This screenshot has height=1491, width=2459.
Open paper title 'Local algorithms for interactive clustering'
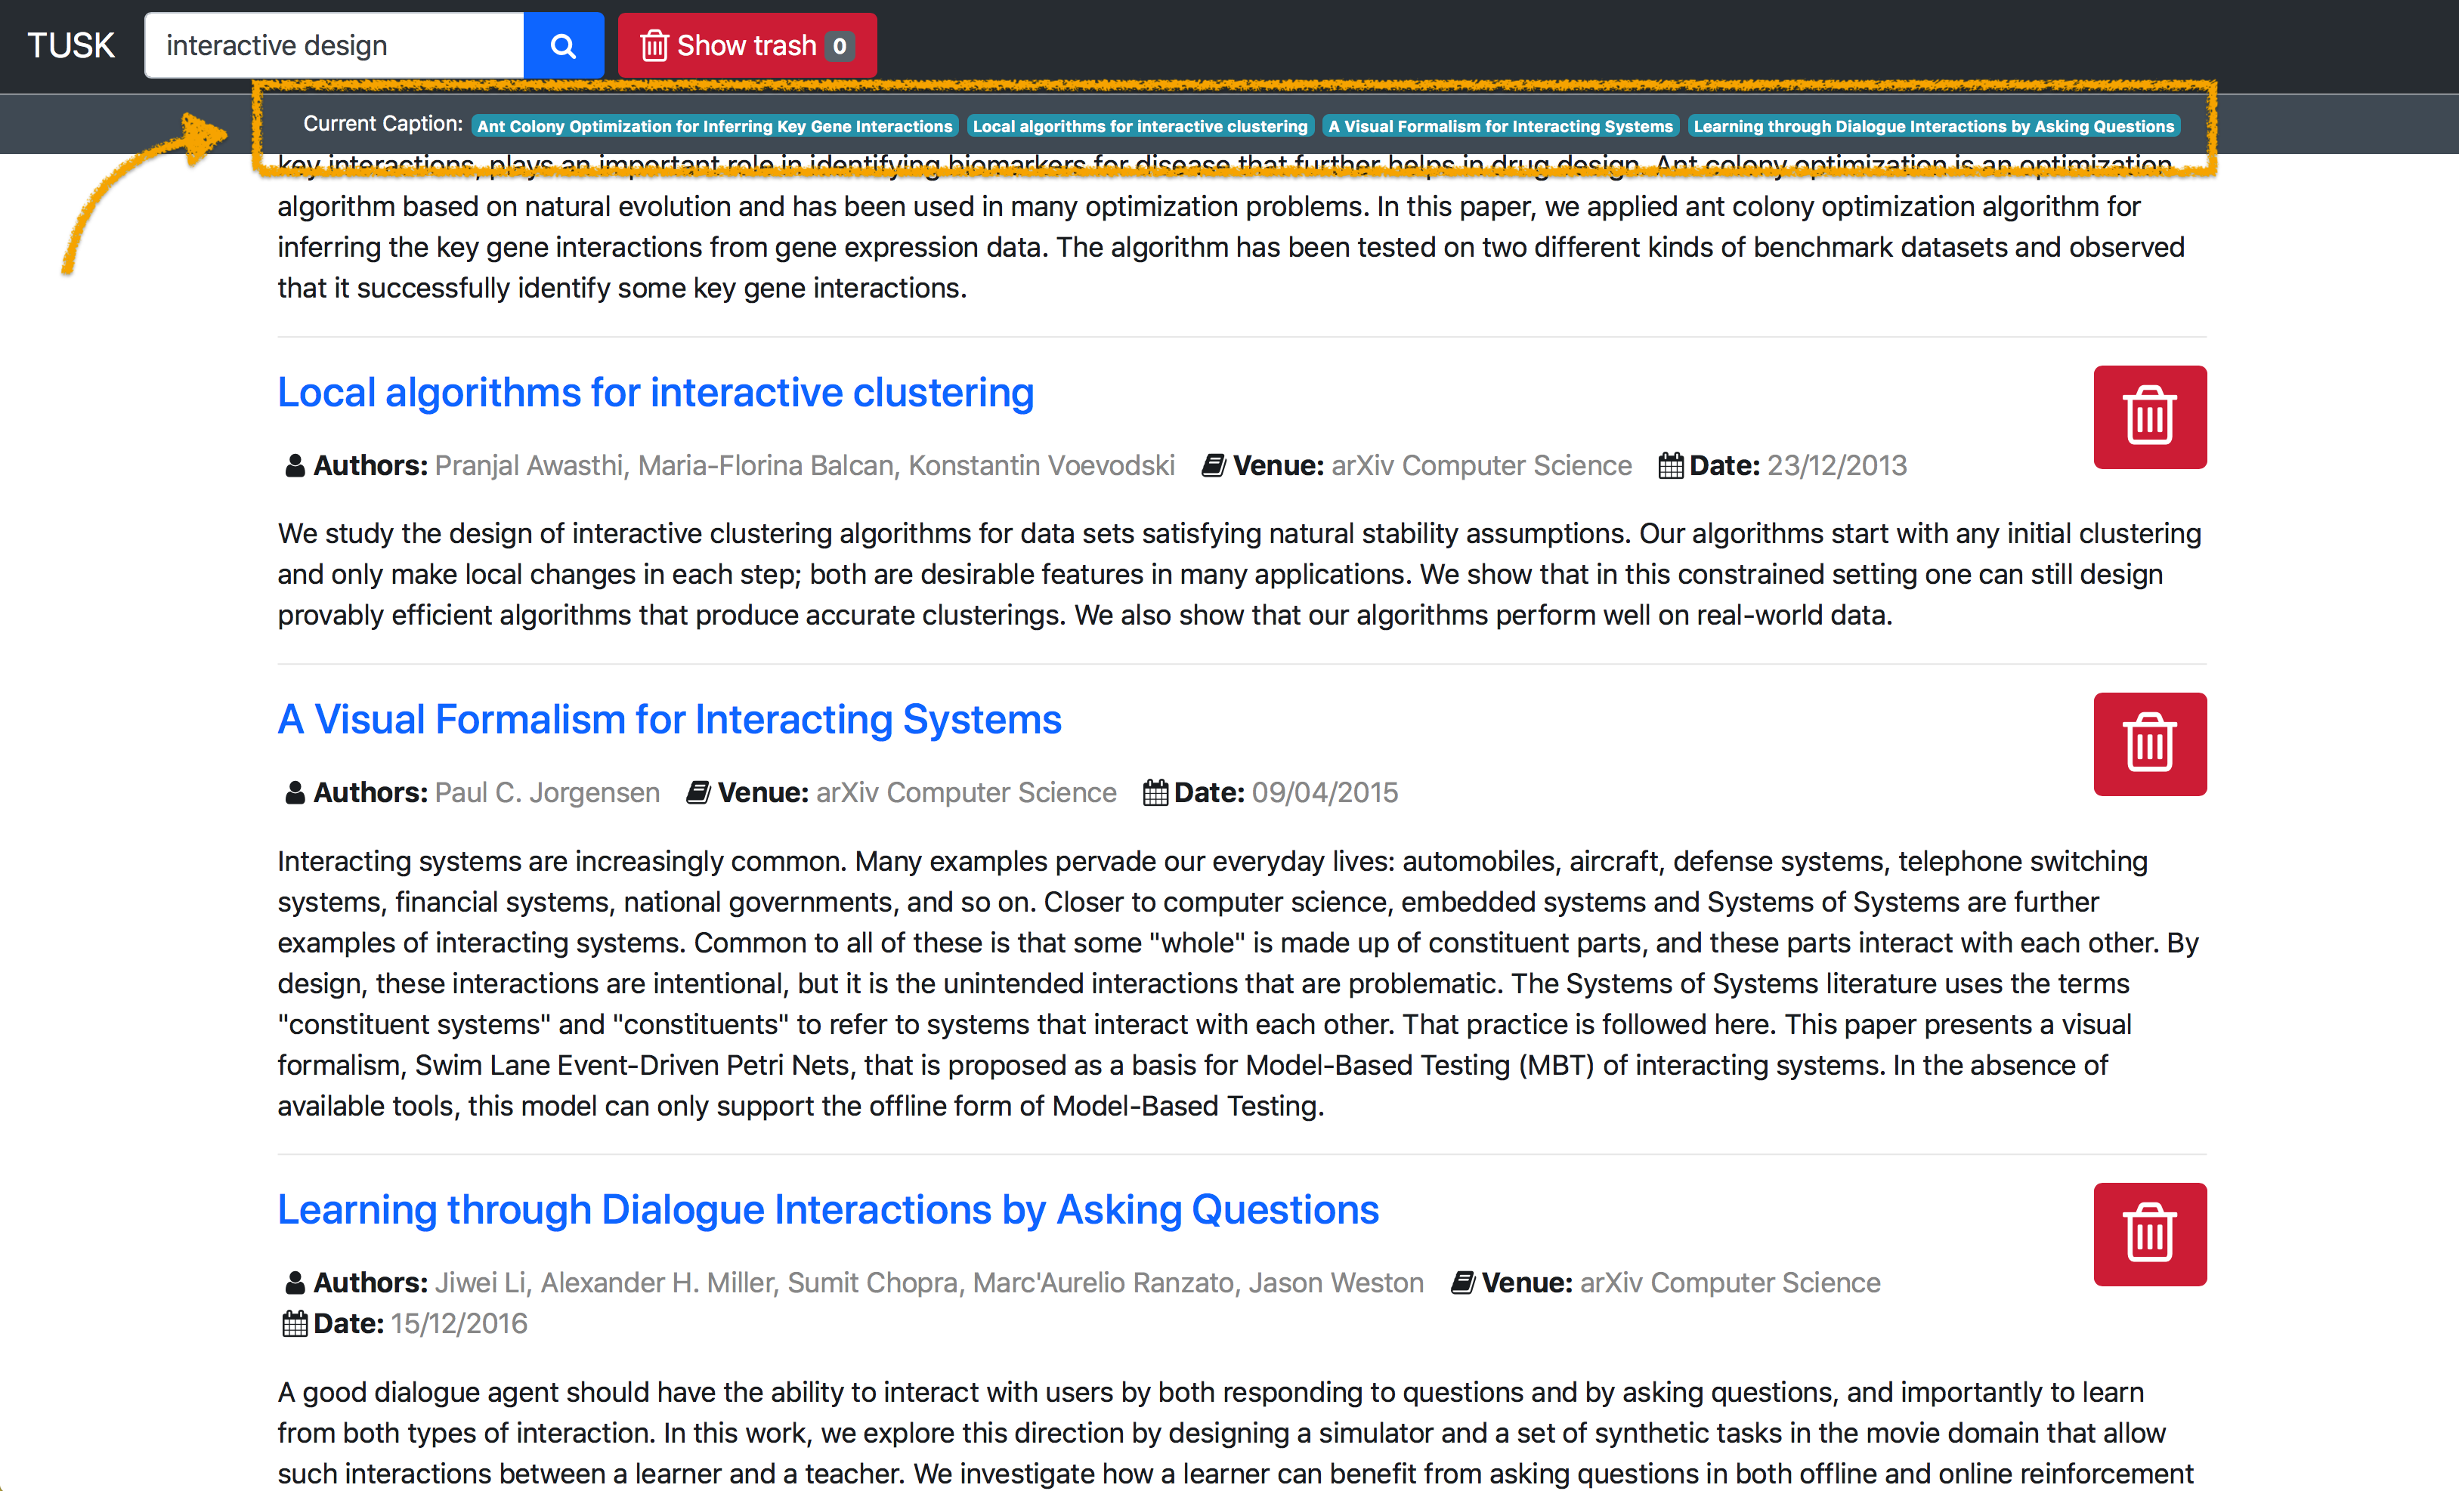point(656,392)
